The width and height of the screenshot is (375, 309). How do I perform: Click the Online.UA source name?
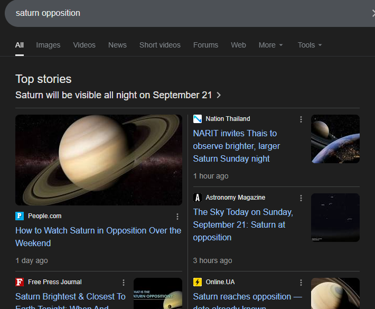point(220,282)
